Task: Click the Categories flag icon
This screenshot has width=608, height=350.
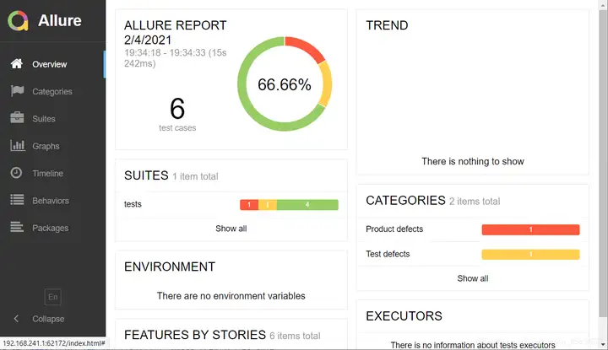Action: coord(17,91)
